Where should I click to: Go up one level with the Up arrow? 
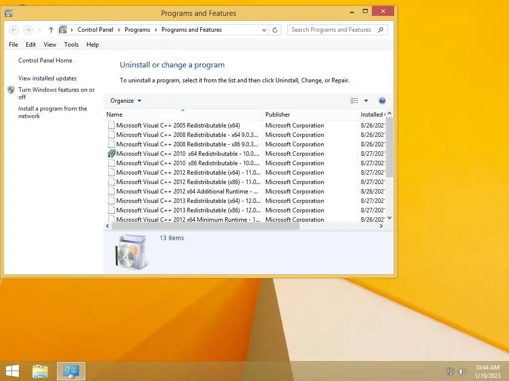(51, 30)
